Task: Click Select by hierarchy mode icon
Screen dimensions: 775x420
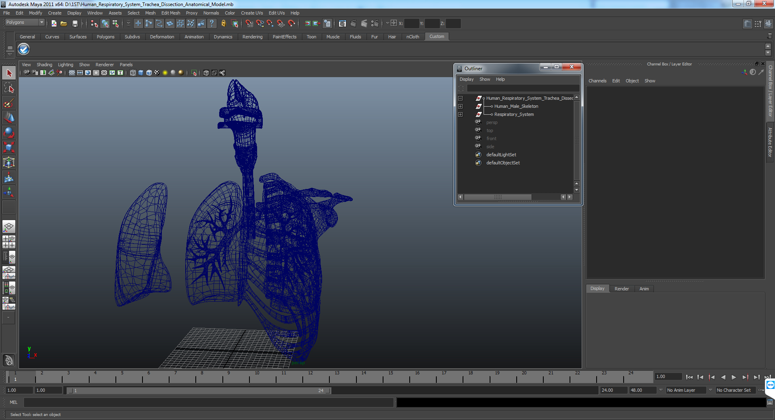Action: coord(94,23)
